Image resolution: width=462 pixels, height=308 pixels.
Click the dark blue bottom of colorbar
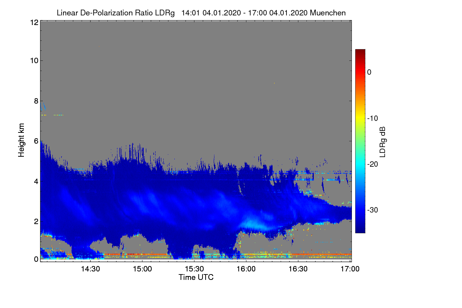pyautogui.click(x=360, y=230)
